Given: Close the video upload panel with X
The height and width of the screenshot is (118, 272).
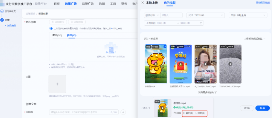Looking at the screenshot, I should pos(143,3).
